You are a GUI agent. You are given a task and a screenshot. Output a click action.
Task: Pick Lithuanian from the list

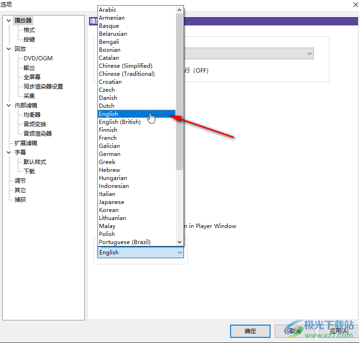[137, 218]
